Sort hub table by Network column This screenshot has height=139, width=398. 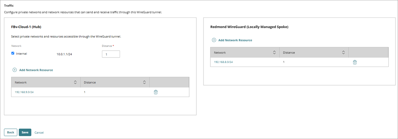(x=75, y=82)
